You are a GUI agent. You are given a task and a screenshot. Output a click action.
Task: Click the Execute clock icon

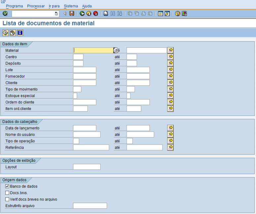5,32
